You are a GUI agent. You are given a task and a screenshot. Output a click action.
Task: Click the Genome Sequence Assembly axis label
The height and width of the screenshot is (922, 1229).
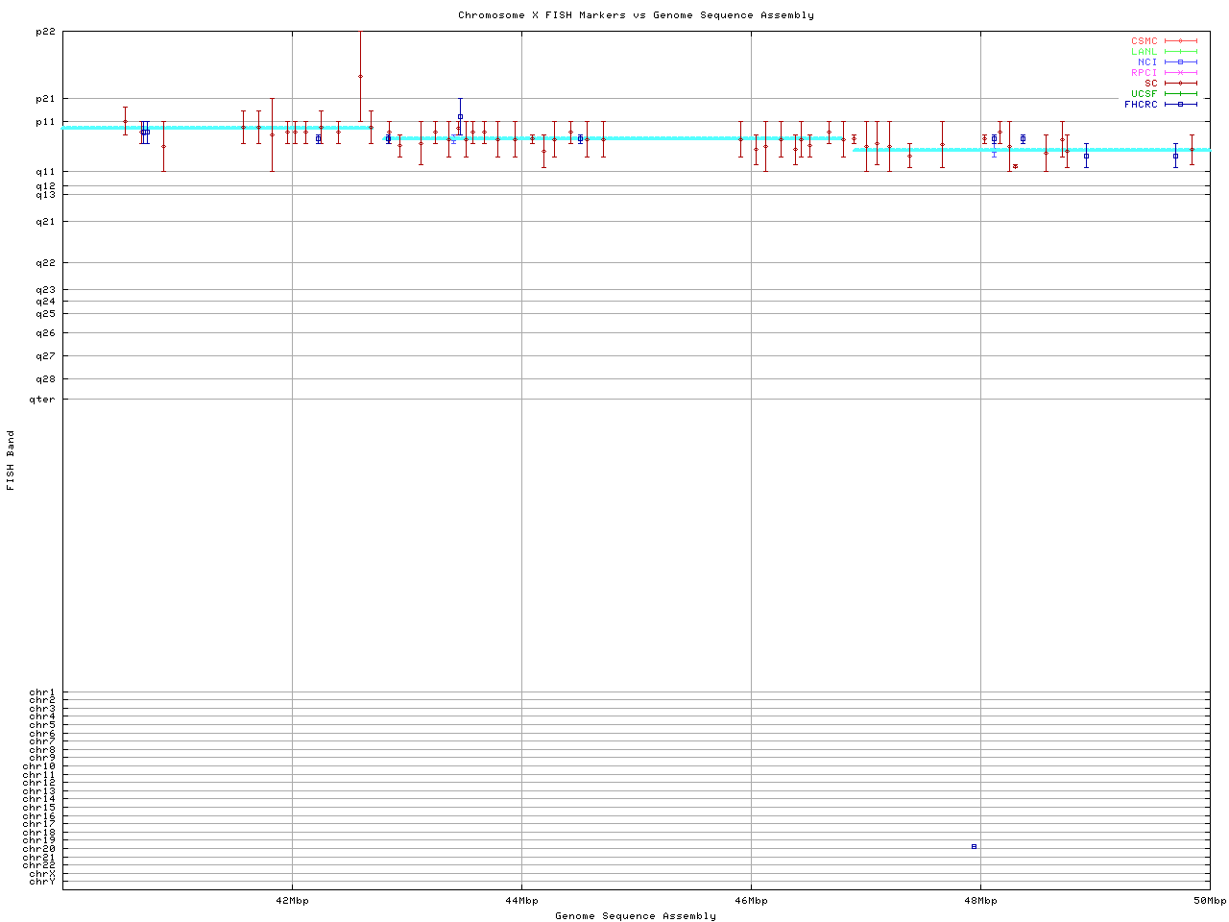(636, 916)
